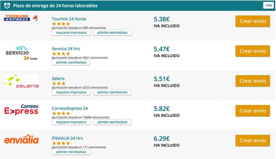Click the Zeleris logo
276x159 pixels.
[21, 81]
